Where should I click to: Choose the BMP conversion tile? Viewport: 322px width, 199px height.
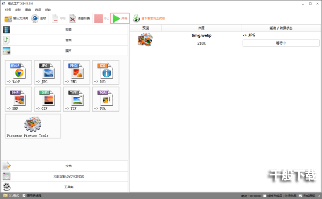coord(18,99)
